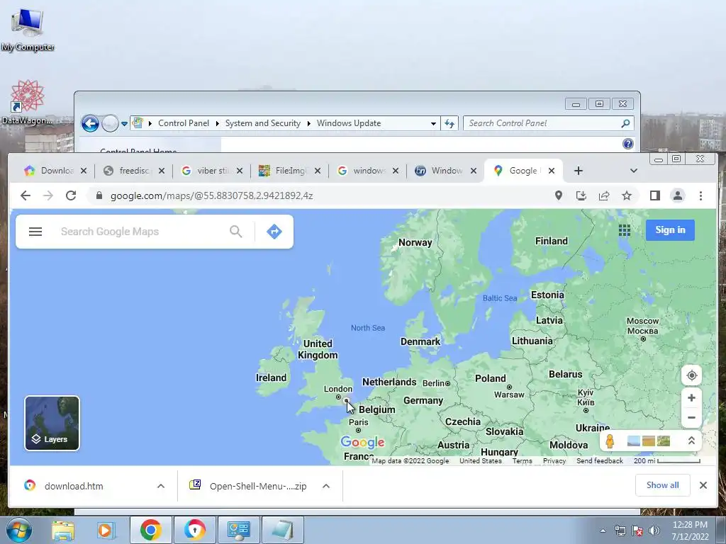Image resolution: width=726 pixels, height=544 pixels.
Task: Switch to the Downloa tab
Action: click(50, 171)
